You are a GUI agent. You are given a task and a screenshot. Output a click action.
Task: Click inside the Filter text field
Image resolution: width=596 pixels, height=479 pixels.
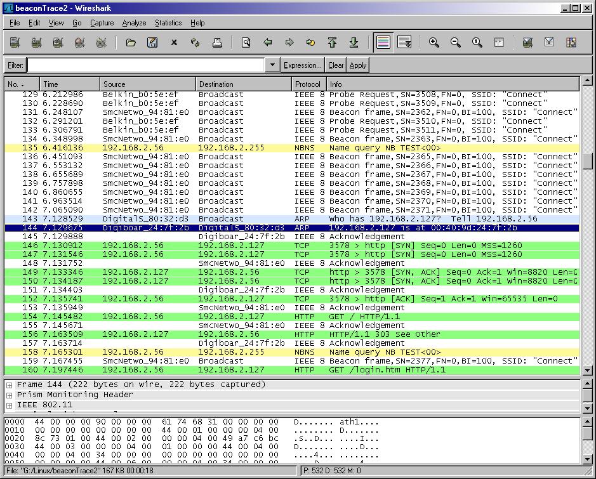tap(145, 65)
